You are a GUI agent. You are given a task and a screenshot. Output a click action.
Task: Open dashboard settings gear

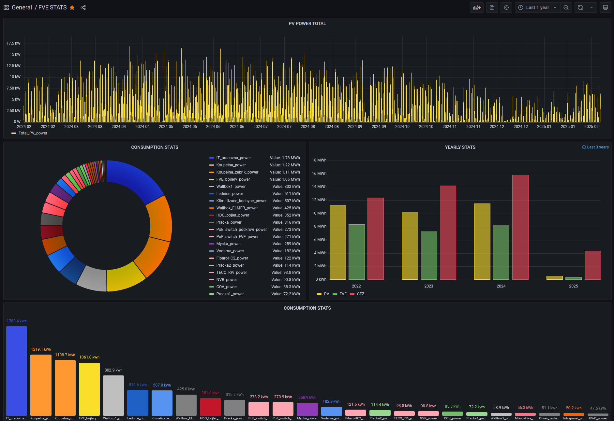[506, 7]
